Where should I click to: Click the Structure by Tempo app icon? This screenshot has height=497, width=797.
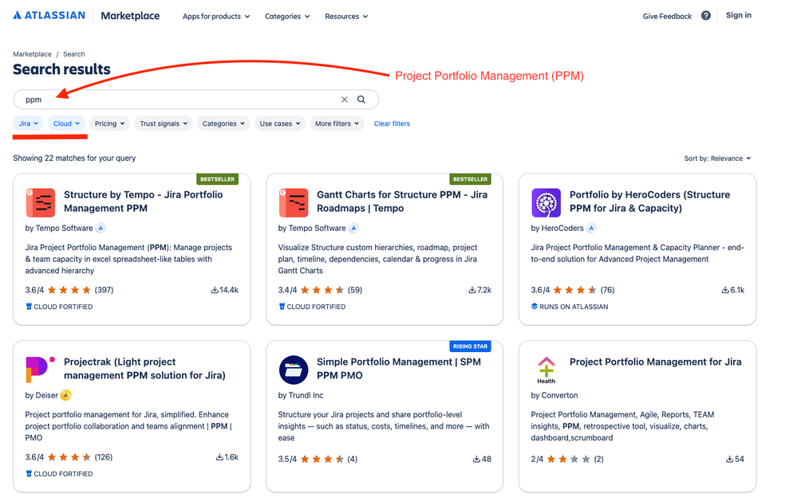coord(40,202)
